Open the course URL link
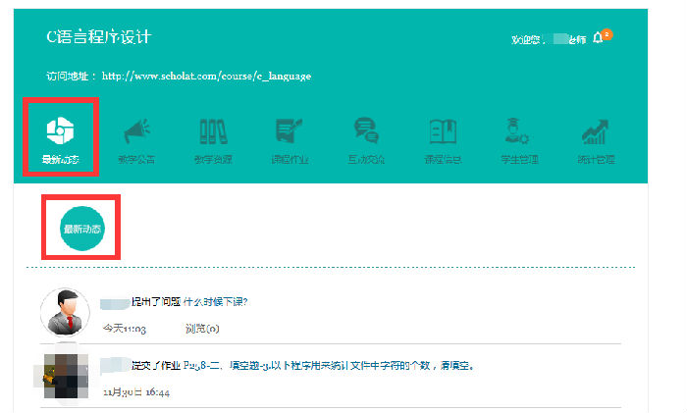The width and height of the screenshot is (687, 413). (x=206, y=76)
